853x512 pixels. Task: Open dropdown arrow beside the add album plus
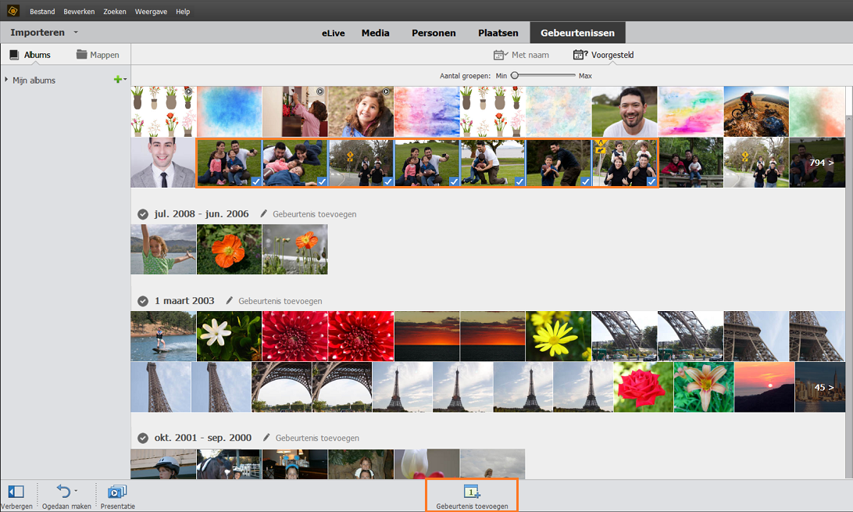tap(125, 80)
